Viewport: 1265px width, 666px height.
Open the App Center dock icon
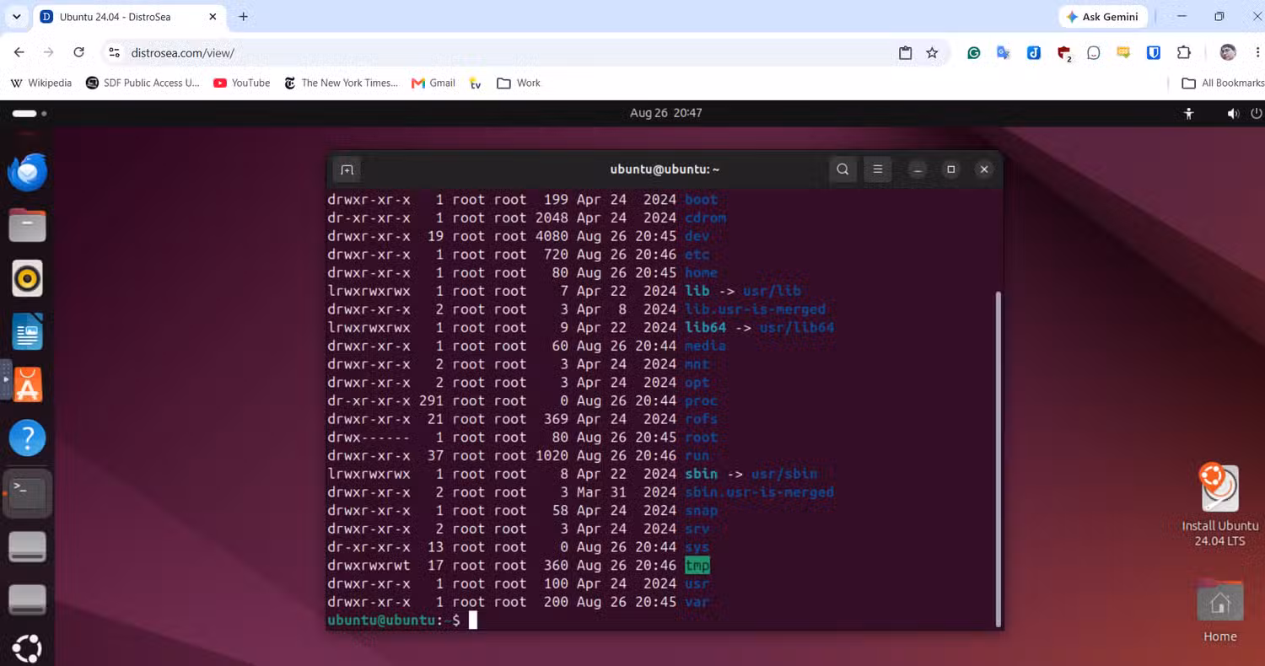[x=27, y=384]
